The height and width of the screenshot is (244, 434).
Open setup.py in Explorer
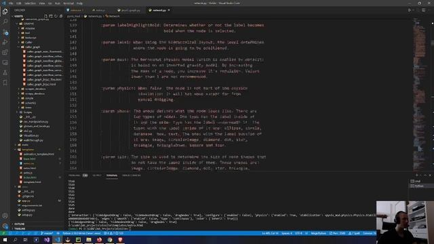pos(27,215)
